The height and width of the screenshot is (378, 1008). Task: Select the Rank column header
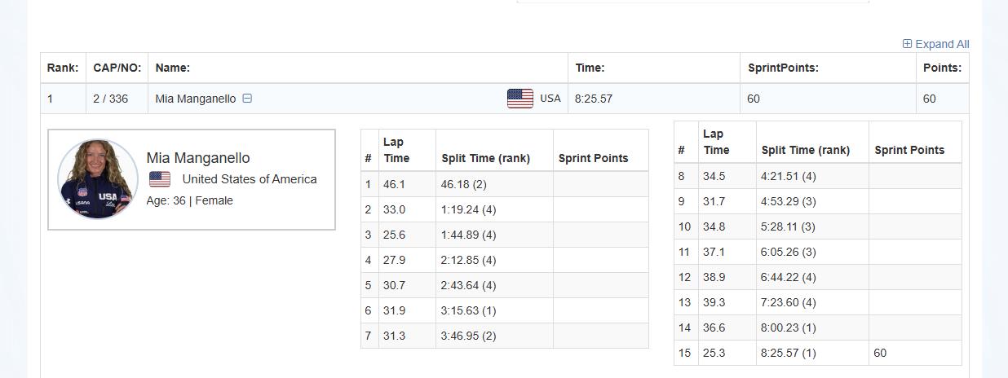click(x=63, y=68)
